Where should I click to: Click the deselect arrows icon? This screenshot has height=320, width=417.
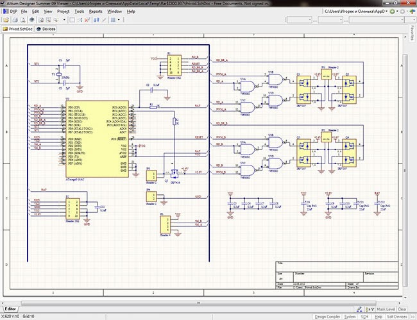point(80,20)
